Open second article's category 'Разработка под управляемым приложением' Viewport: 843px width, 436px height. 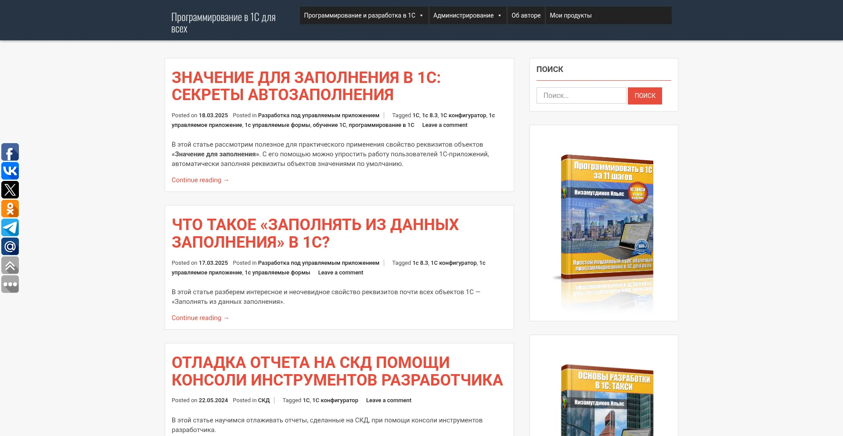click(319, 263)
